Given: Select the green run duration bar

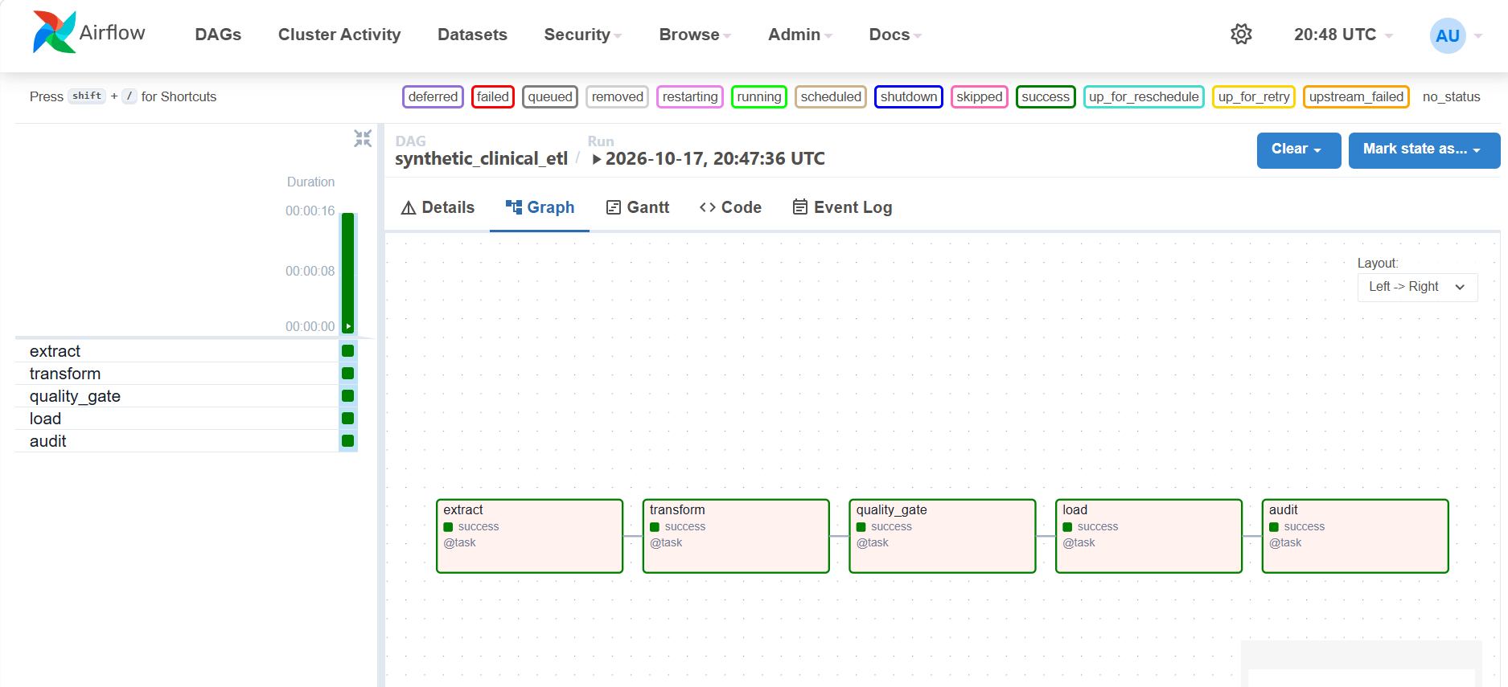Looking at the screenshot, I should [x=348, y=272].
